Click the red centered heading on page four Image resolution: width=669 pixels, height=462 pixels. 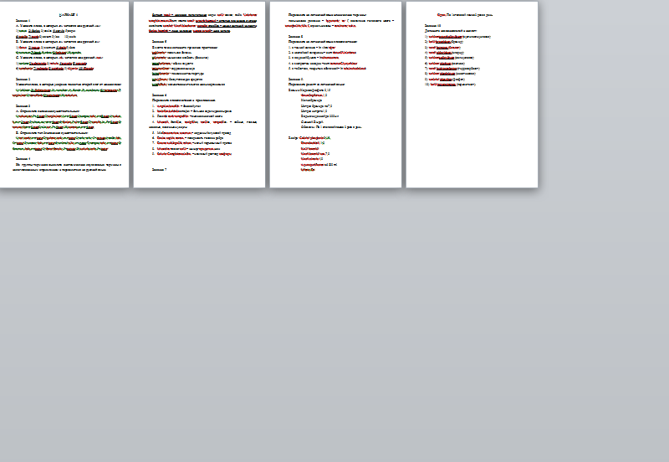tap(465, 15)
